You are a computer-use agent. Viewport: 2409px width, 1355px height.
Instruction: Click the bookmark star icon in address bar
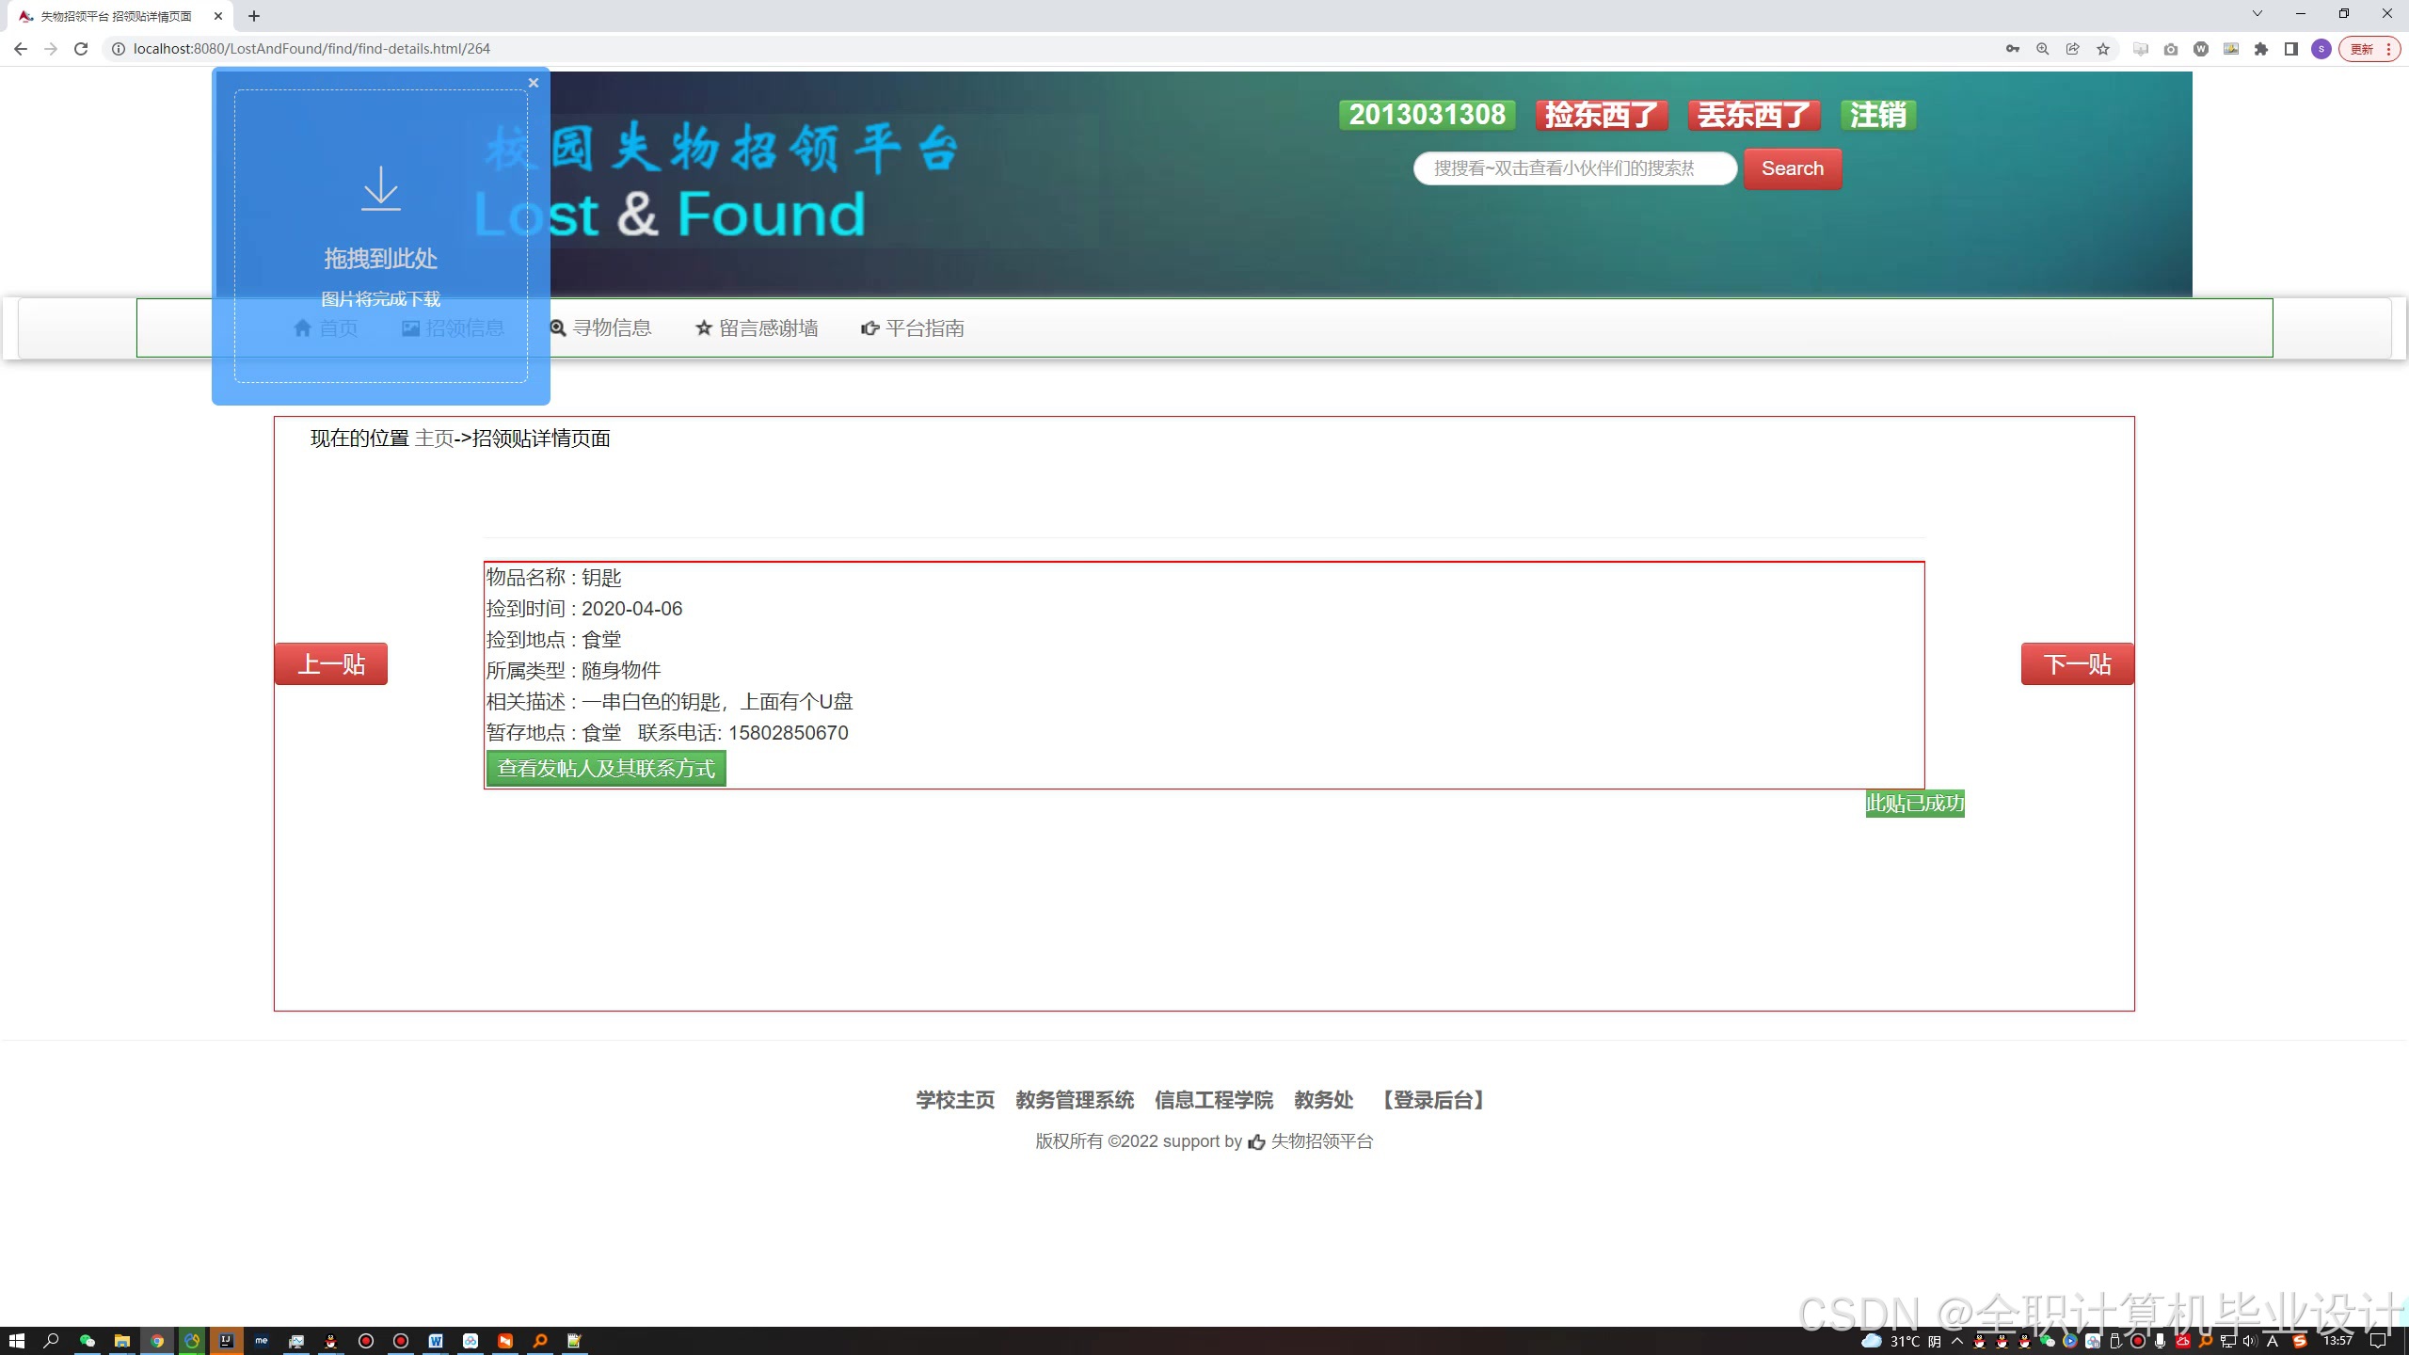pos(2103,49)
